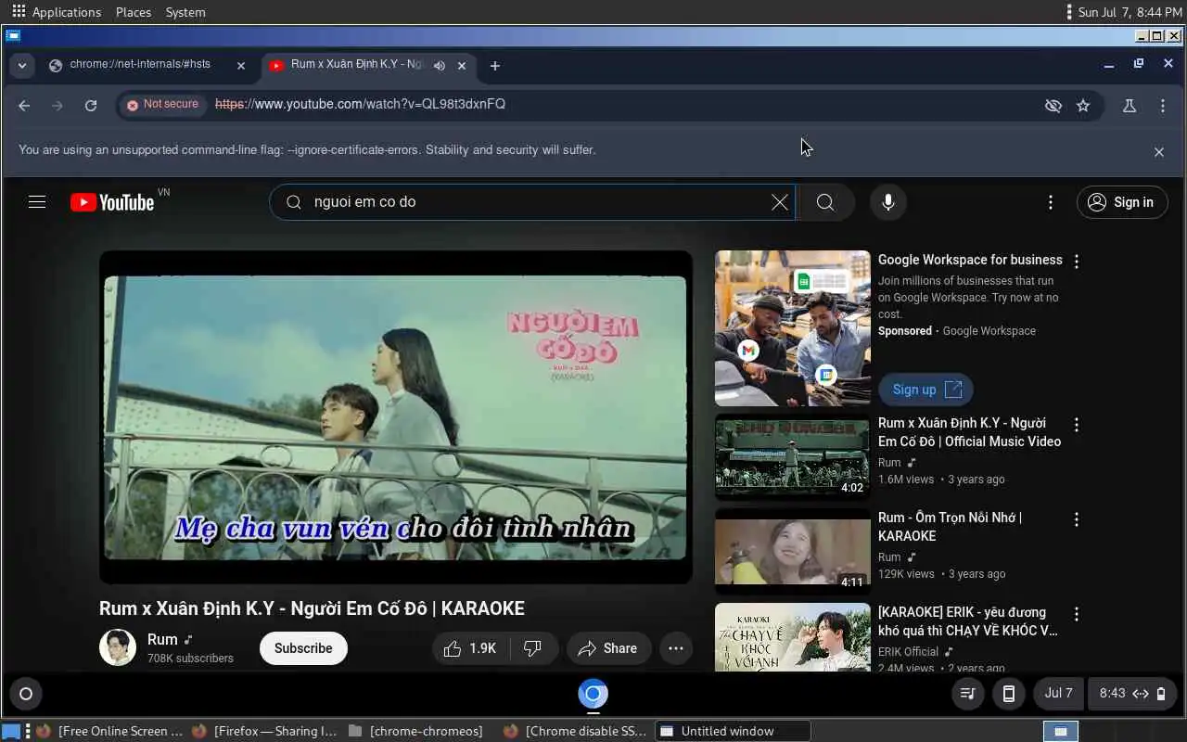Screen dimensions: 1187x742
Task: Share the karaoke video
Action: tap(608, 648)
